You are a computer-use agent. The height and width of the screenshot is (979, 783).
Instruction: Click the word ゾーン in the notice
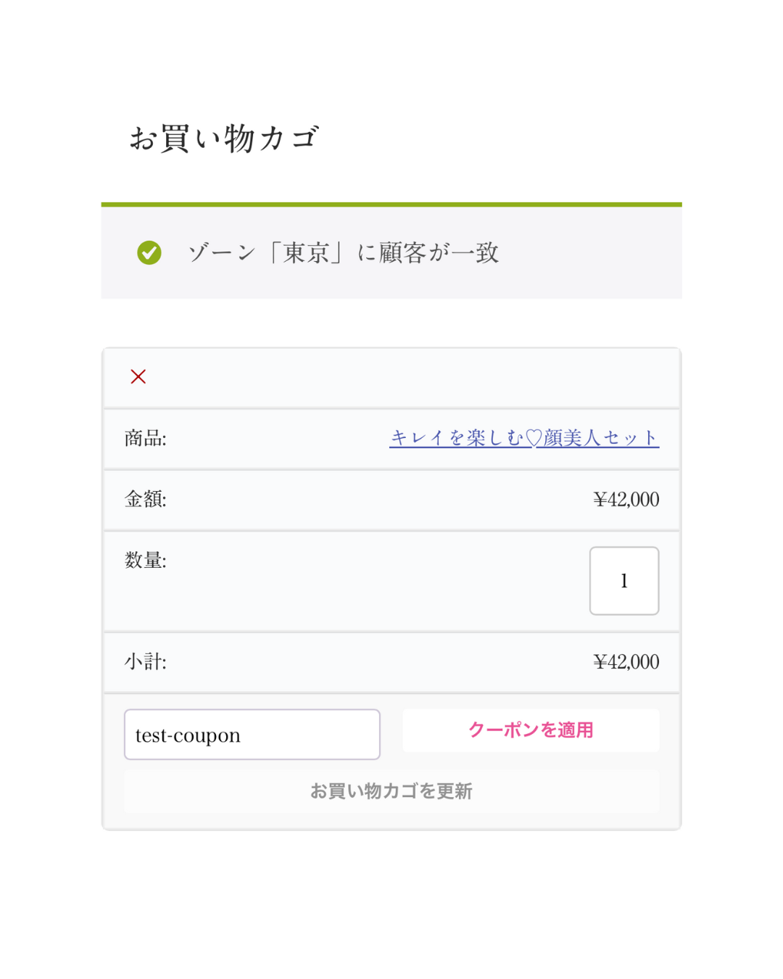222,252
